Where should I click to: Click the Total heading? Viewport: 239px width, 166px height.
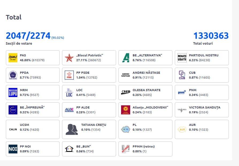click(14, 17)
